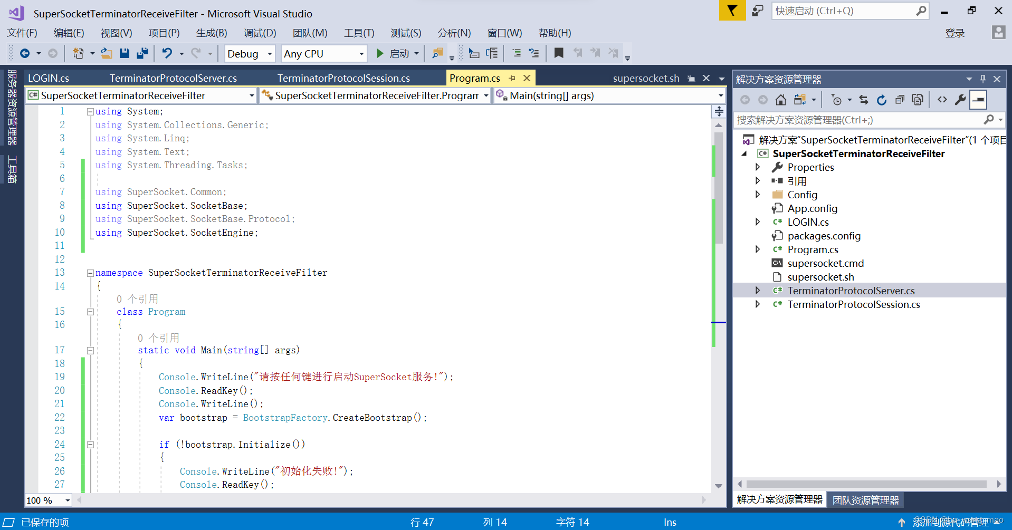The image size is (1012, 530).
Task: Switch to the 团队资源管理器 tab
Action: click(865, 500)
